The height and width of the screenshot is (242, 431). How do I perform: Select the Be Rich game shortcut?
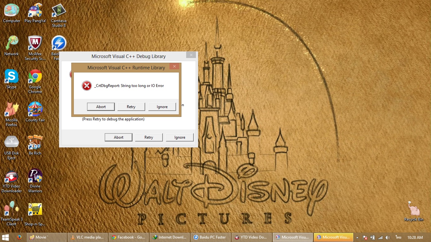tap(35, 145)
